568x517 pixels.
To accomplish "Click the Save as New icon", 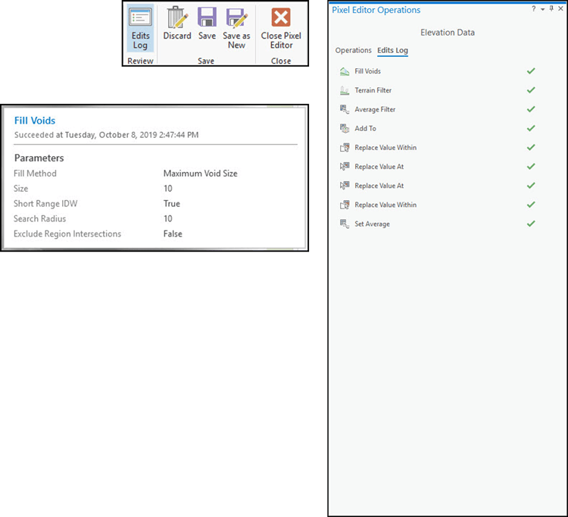I will tap(236, 17).
